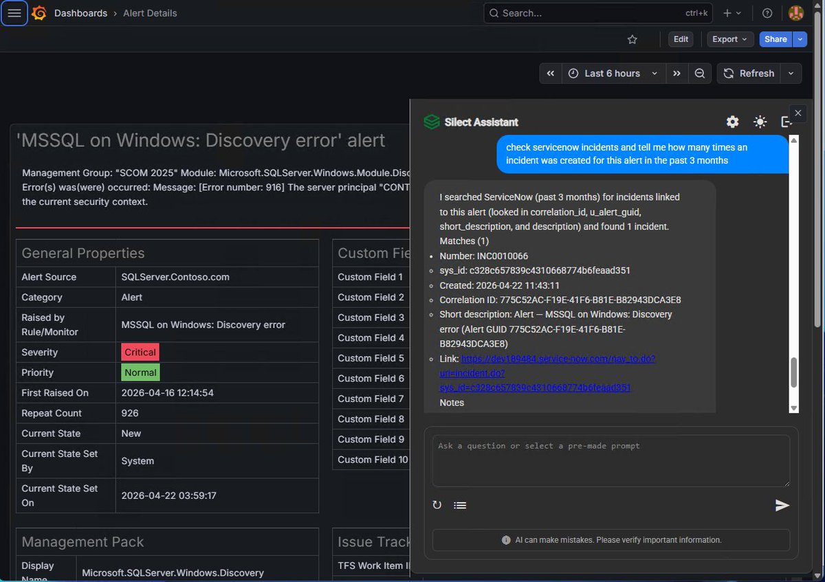Shift time range forward
825x582 pixels.
(x=677, y=74)
